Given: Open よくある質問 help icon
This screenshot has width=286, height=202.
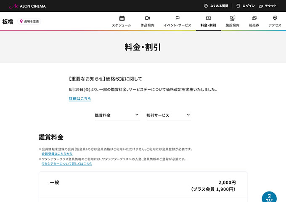Looking at the screenshot, I should coord(206,6).
